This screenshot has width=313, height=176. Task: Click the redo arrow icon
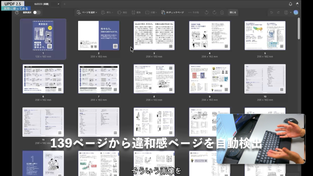tap(278, 12)
